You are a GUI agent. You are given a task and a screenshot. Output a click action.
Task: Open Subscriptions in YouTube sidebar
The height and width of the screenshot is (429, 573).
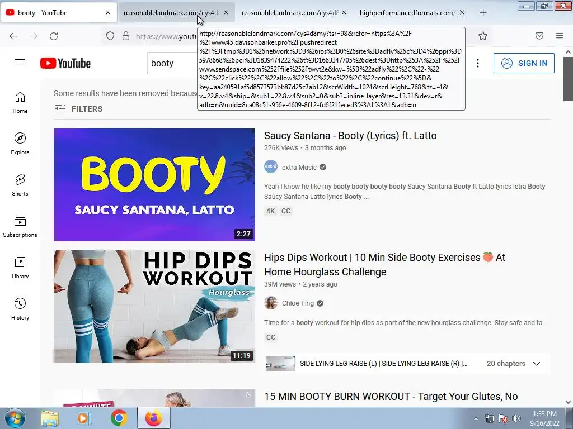click(x=20, y=226)
